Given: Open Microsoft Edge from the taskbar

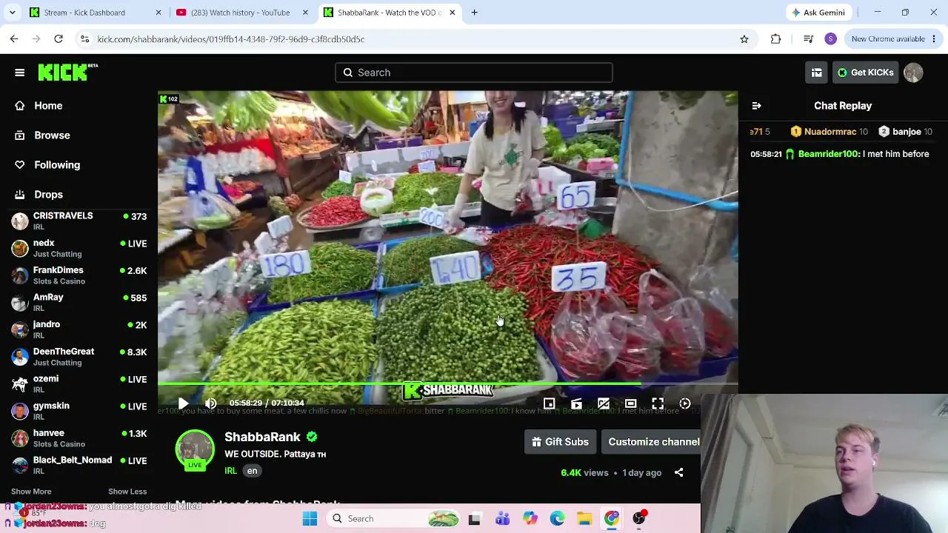Looking at the screenshot, I should pyautogui.click(x=557, y=519).
